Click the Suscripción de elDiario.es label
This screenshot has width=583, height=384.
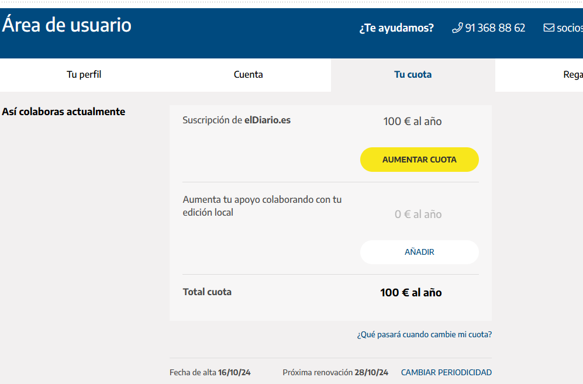(x=236, y=120)
